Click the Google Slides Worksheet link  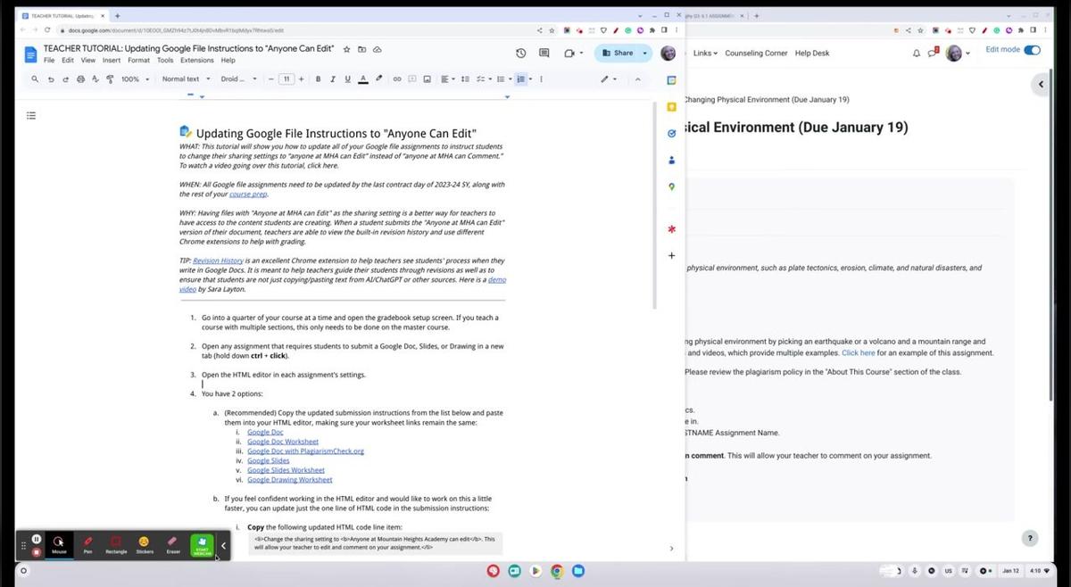(x=286, y=470)
